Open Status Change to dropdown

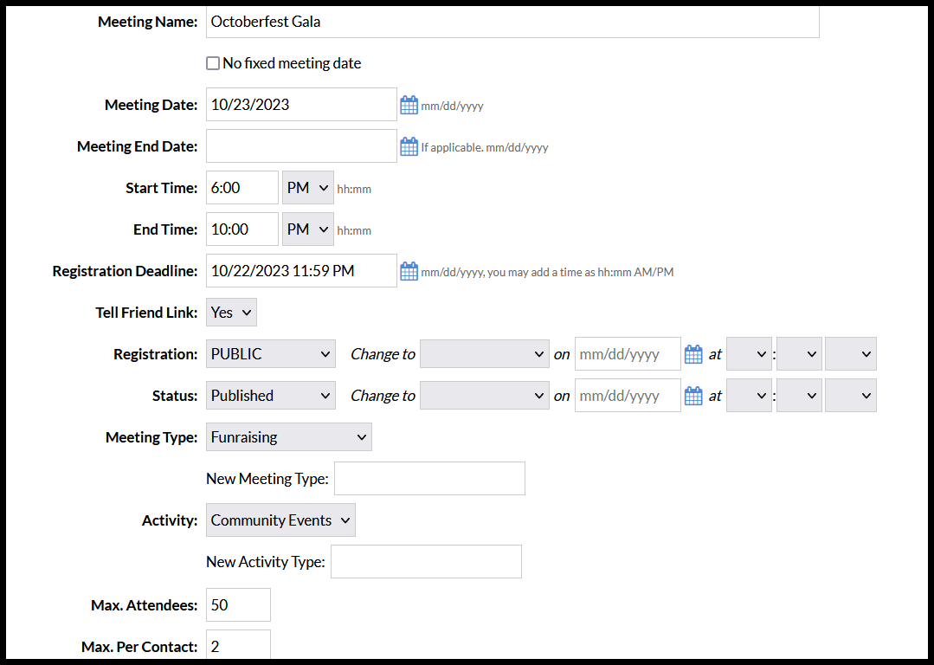(484, 396)
